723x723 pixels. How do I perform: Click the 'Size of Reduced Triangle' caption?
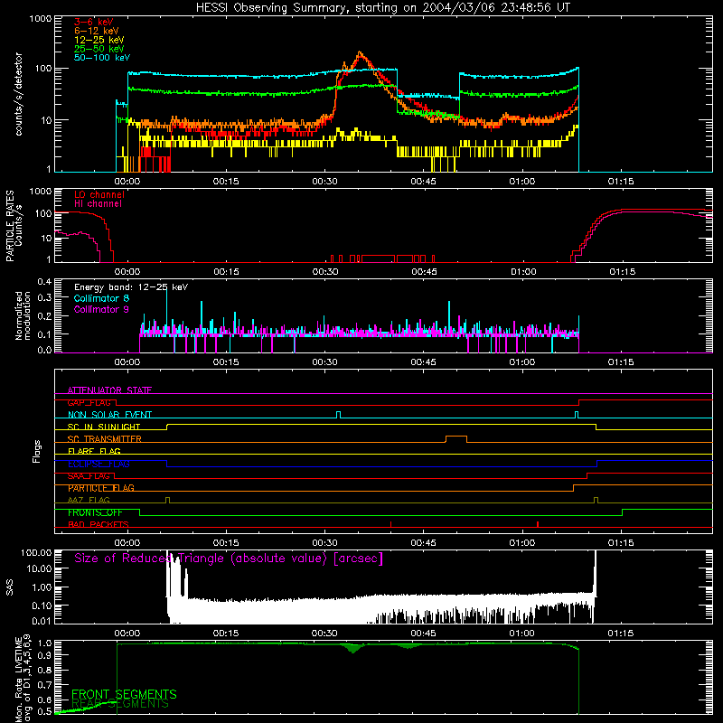pyautogui.click(x=229, y=559)
